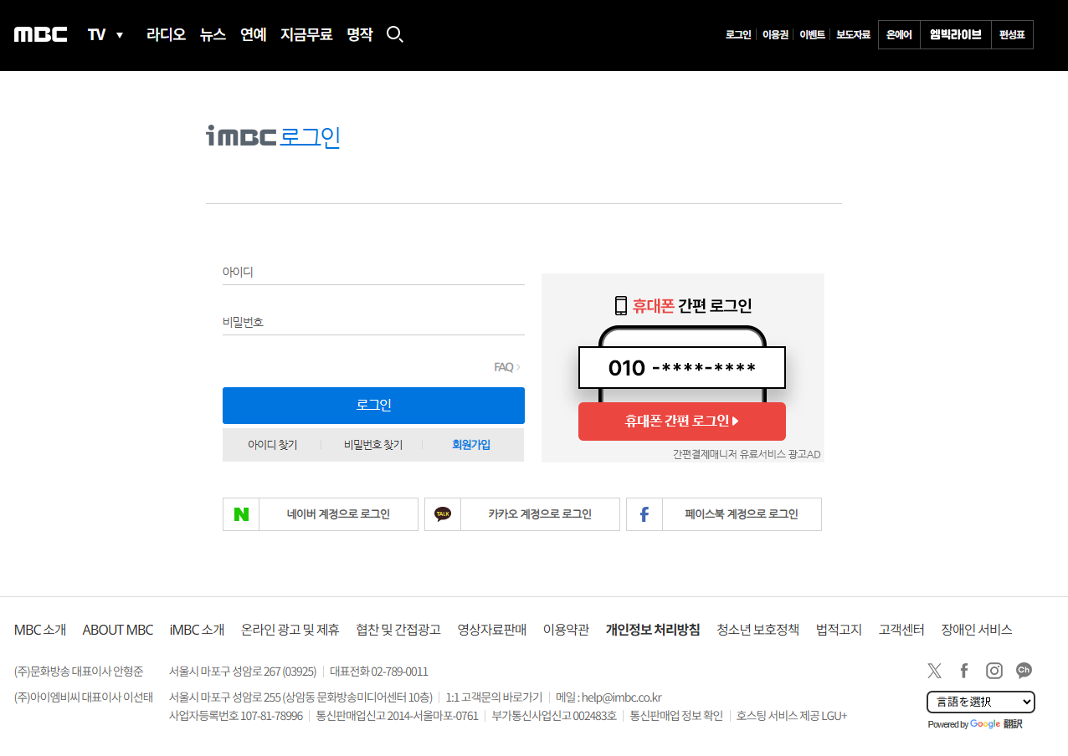The image size is (1068, 756).
Task: Click 아이디 찾기
Action: point(272,445)
